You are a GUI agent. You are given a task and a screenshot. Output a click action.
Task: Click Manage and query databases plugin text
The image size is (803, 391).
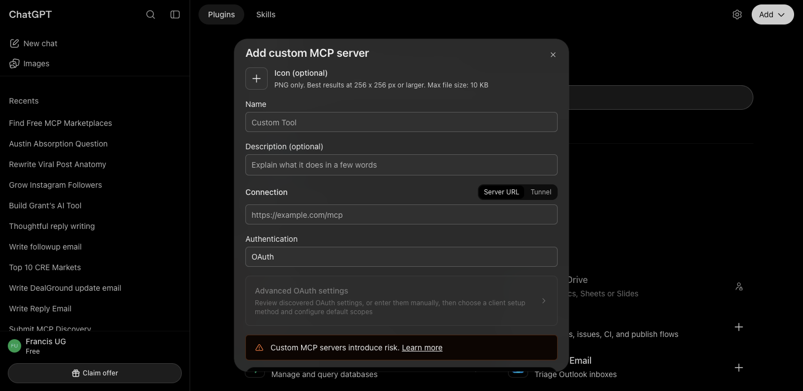[324, 375]
